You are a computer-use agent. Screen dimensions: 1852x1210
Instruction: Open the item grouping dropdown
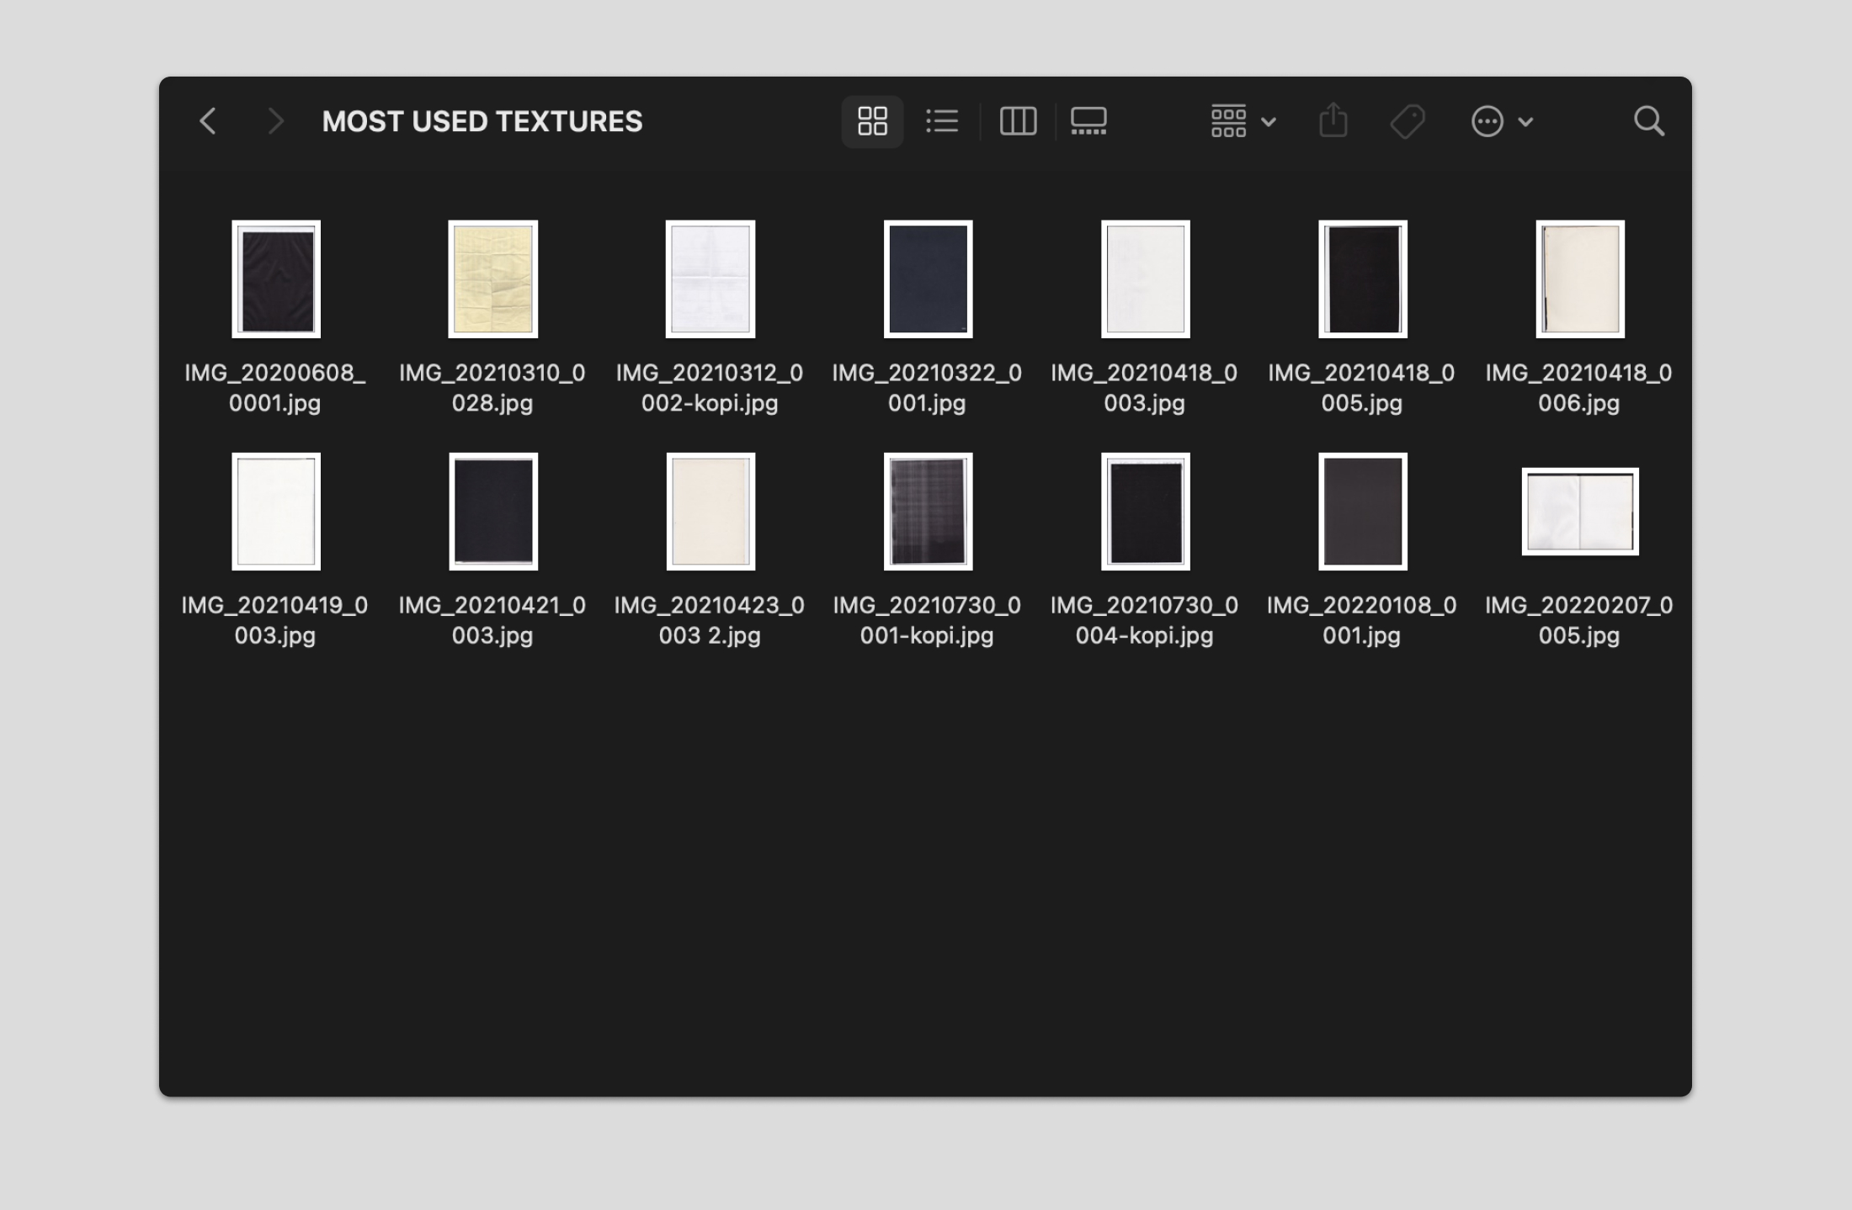point(1229,121)
